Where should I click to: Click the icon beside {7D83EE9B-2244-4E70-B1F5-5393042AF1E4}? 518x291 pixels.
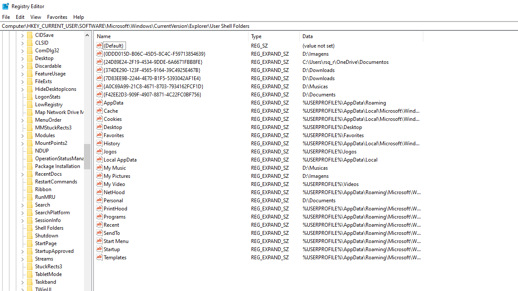[x=99, y=78]
